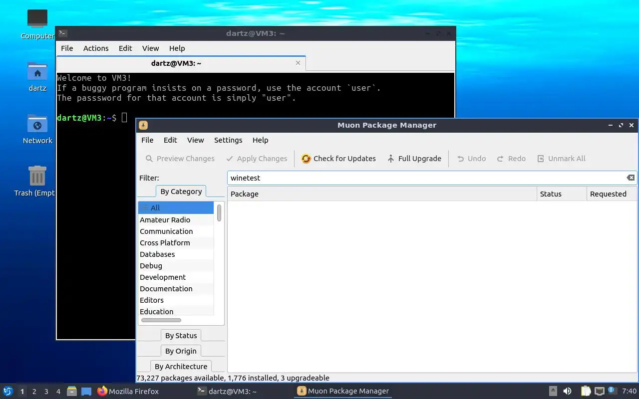The height and width of the screenshot is (399, 639).
Task: Click the Preview Changes toolbar button
Action: [180, 159]
